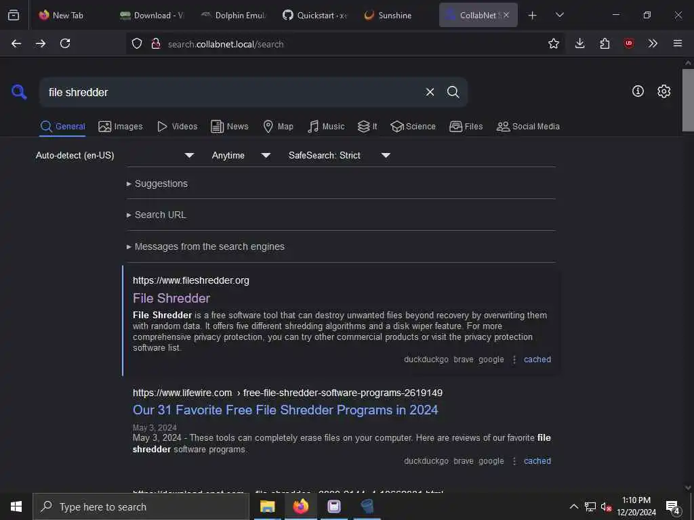Select the Map search category

coord(278,127)
